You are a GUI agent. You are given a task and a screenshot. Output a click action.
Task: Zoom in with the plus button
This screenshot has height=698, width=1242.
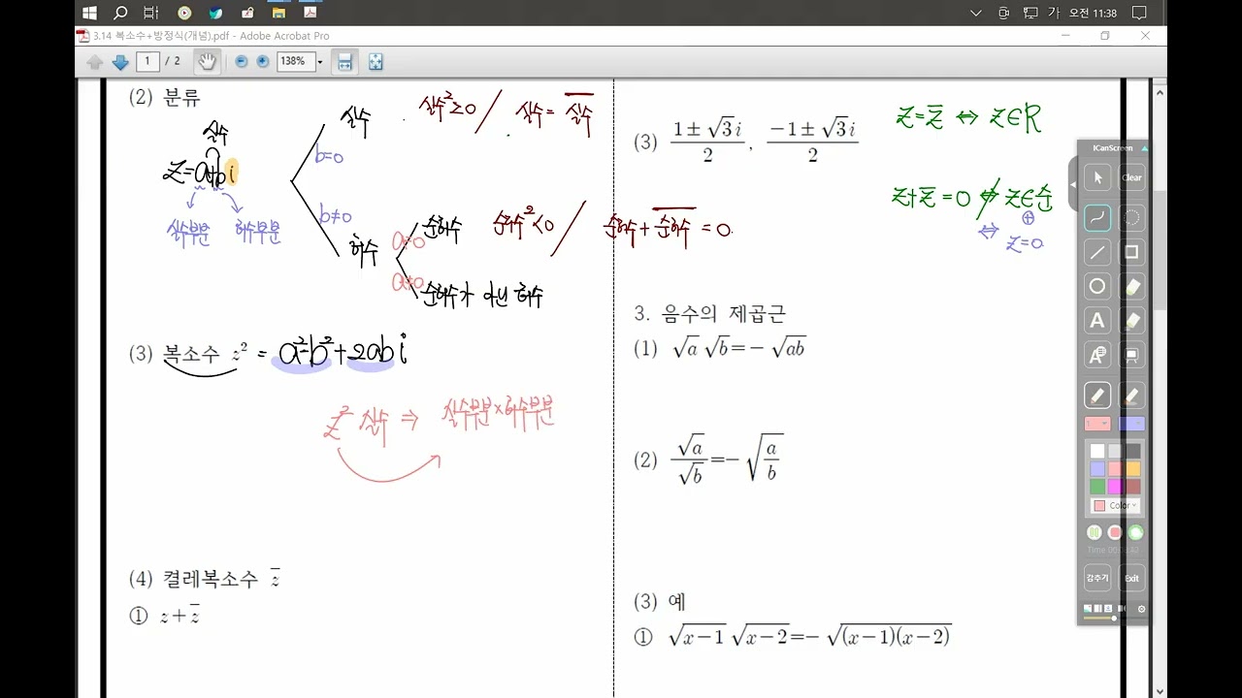pos(262,61)
